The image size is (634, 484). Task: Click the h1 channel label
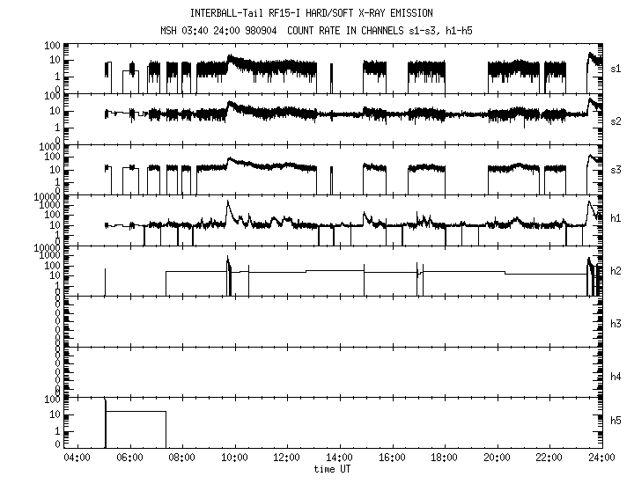pyautogui.click(x=617, y=218)
